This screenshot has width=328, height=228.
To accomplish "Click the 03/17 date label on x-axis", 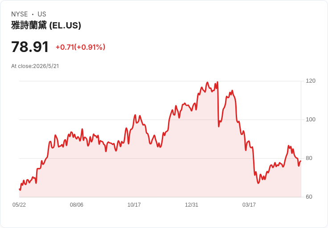I will coord(249,204).
